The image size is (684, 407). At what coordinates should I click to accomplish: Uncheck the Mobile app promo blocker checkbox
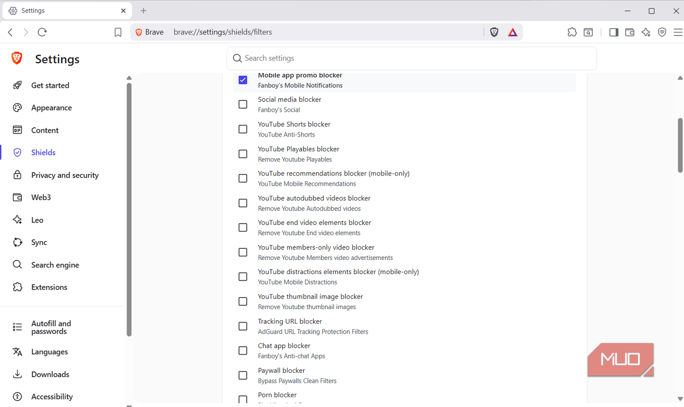pyautogui.click(x=243, y=80)
